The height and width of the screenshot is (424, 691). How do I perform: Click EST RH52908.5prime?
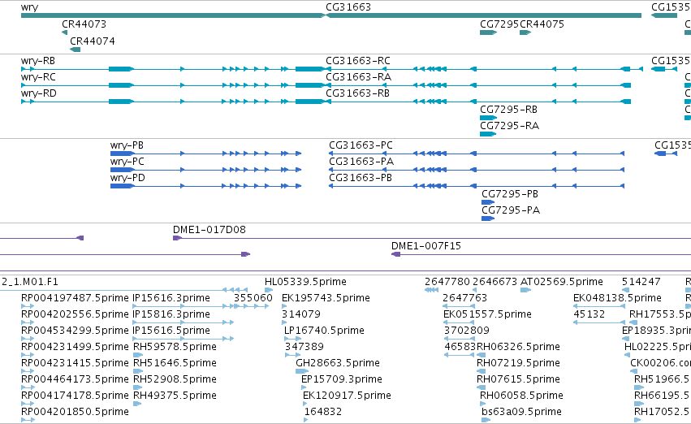175,379
